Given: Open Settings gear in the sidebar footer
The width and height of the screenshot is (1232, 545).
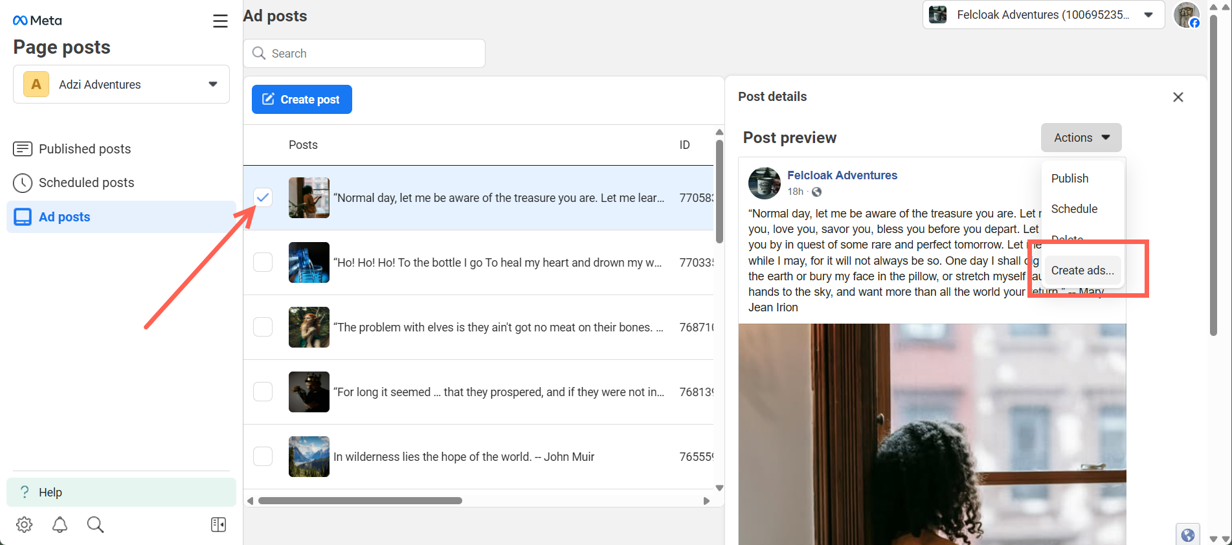Looking at the screenshot, I should [25, 524].
